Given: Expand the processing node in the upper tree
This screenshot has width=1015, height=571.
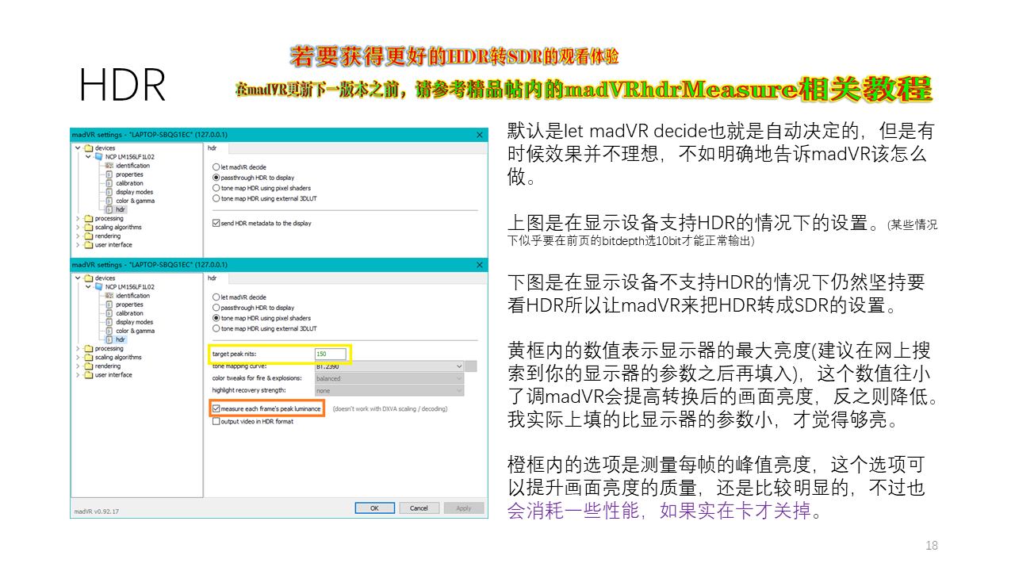Looking at the screenshot, I should click(78, 218).
